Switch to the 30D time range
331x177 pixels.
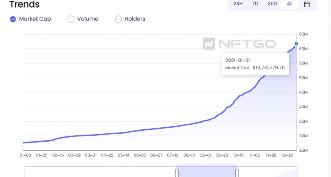pos(272,4)
